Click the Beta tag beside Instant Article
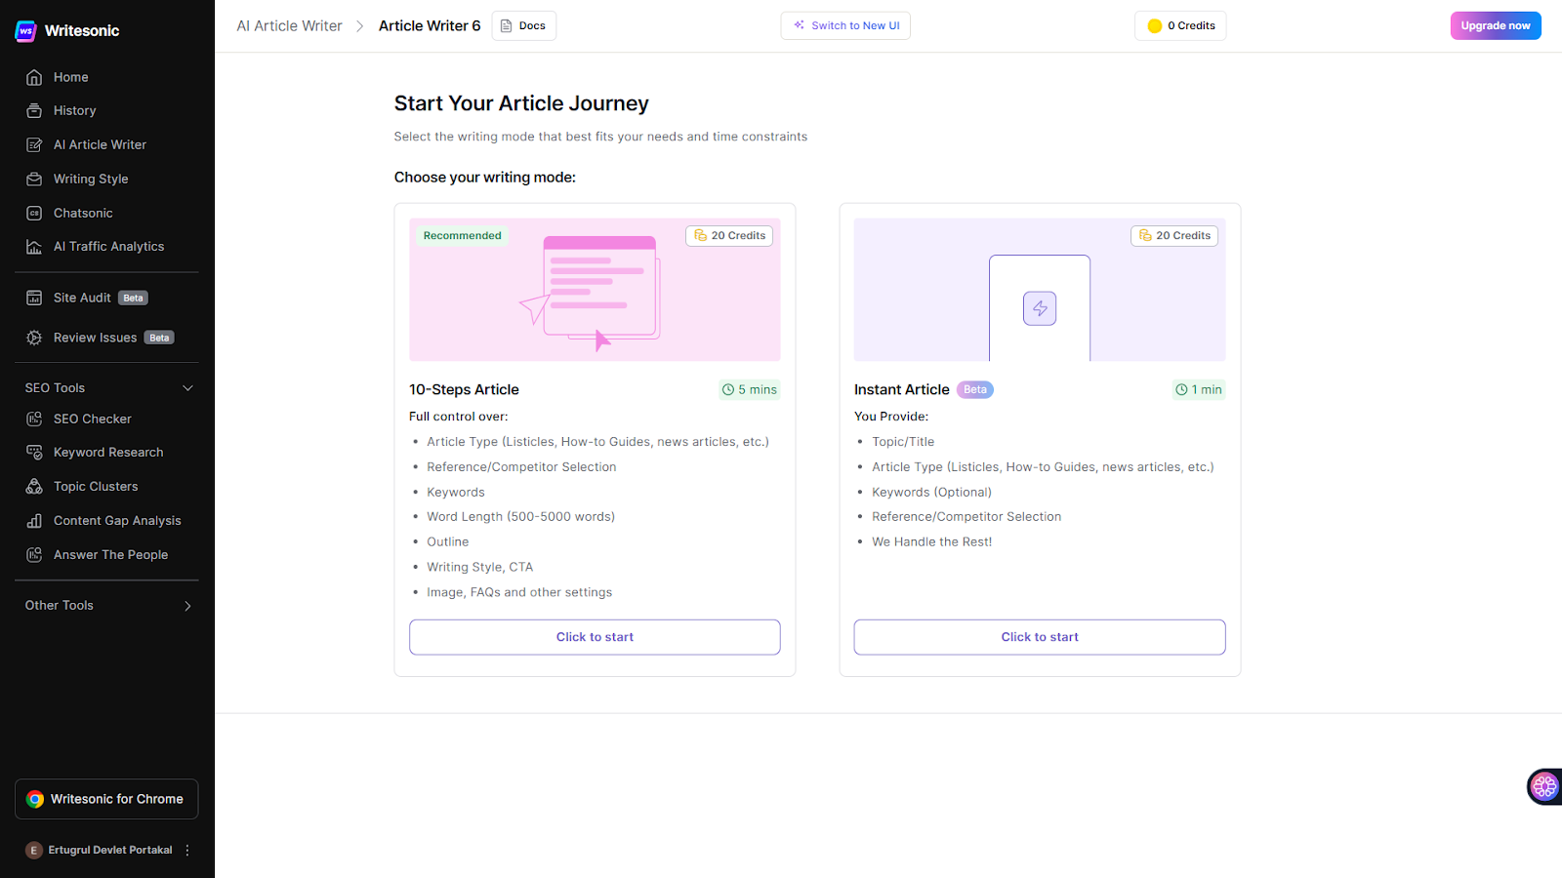The height and width of the screenshot is (878, 1562). pyautogui.click(x=975, y=390)
